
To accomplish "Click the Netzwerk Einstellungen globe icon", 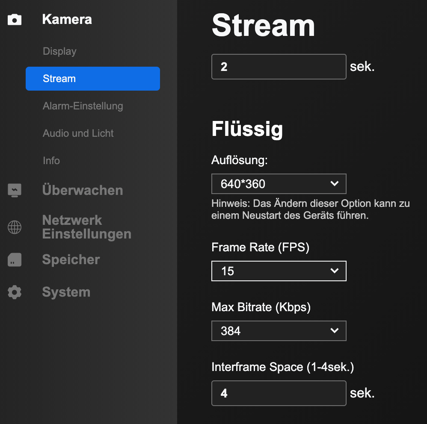I will tap(15, 227).
